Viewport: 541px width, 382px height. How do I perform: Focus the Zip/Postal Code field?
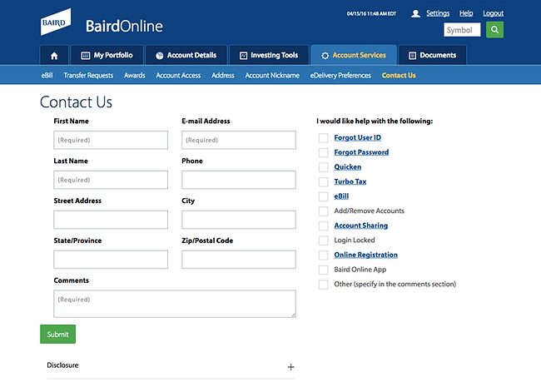[x=239, y=260]
